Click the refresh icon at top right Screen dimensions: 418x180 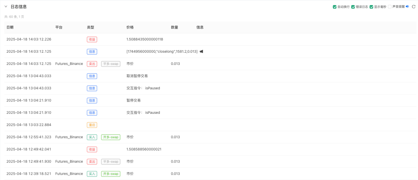(x=414, y=6)
